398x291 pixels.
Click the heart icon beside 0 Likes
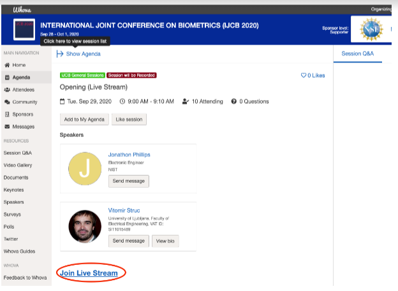click(304, 75)
